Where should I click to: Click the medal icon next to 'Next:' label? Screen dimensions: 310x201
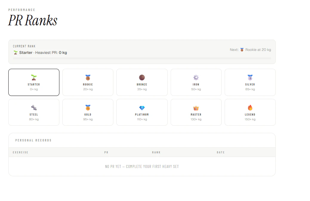(242, 50)
